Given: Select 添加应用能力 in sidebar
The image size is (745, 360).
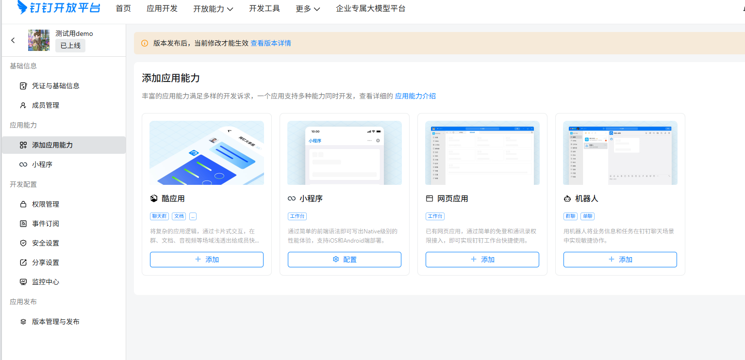Looking at the screenshot, I should 64,145.
